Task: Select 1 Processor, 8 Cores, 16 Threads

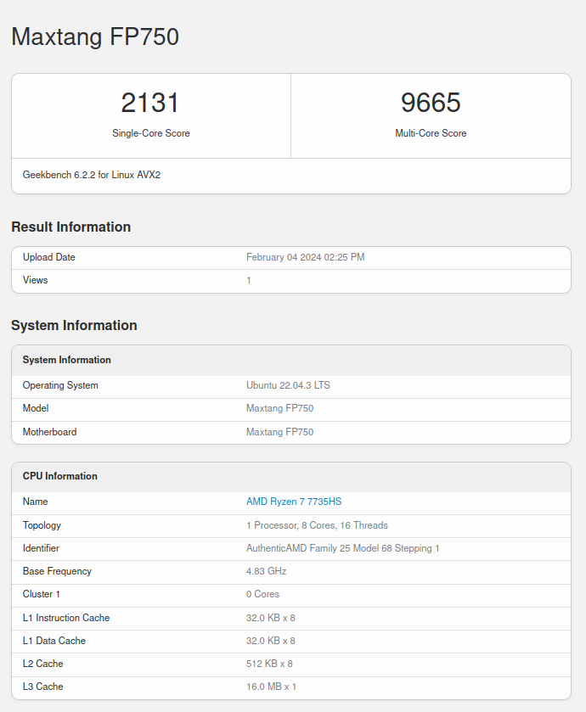Action: coord(317,525)
